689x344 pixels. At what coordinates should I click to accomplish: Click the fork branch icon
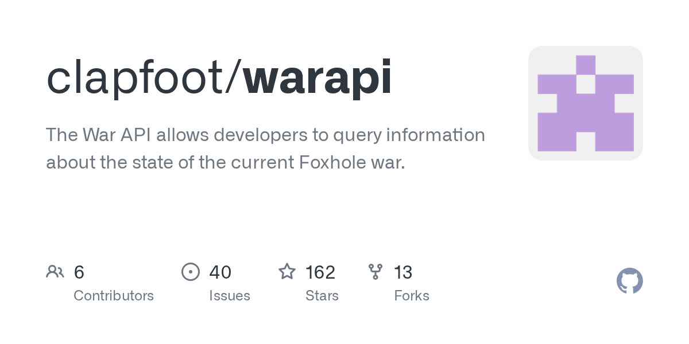pos(376,272)
